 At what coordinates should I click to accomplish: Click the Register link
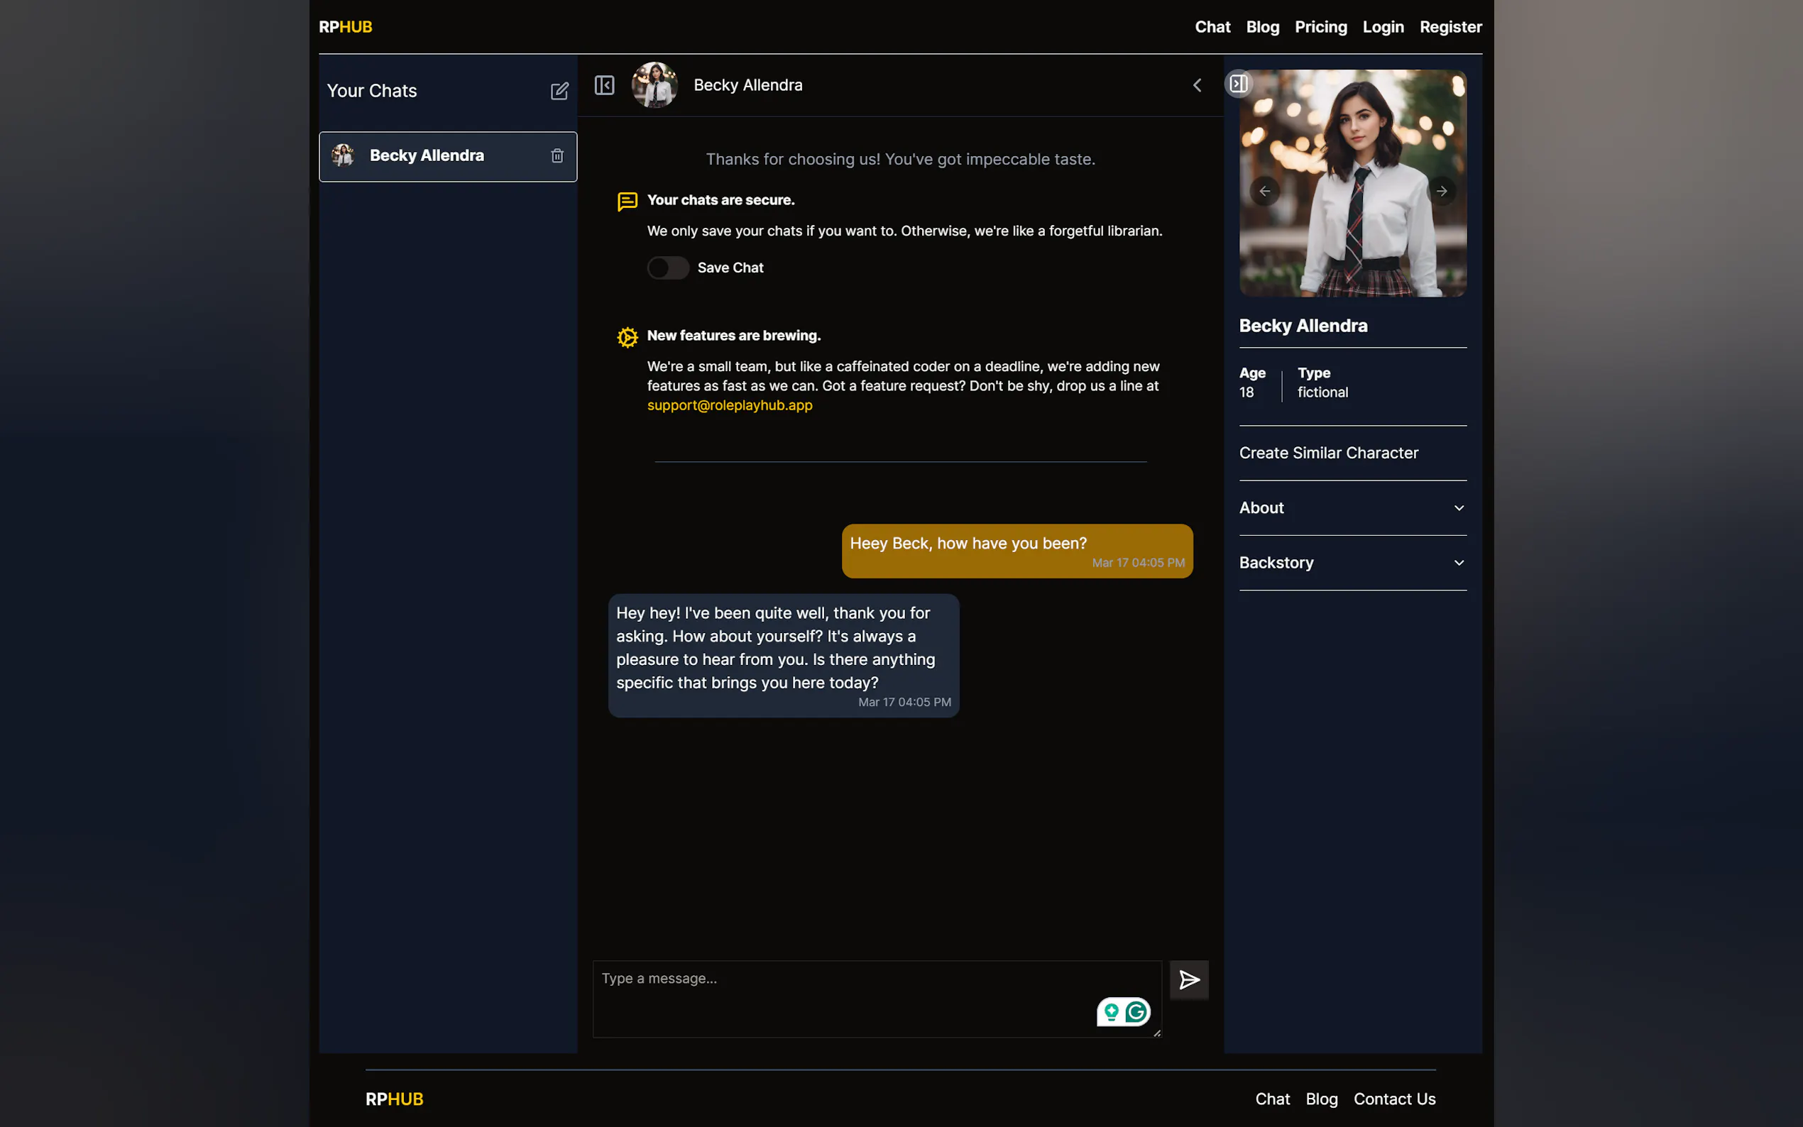tap(1449, 27)
